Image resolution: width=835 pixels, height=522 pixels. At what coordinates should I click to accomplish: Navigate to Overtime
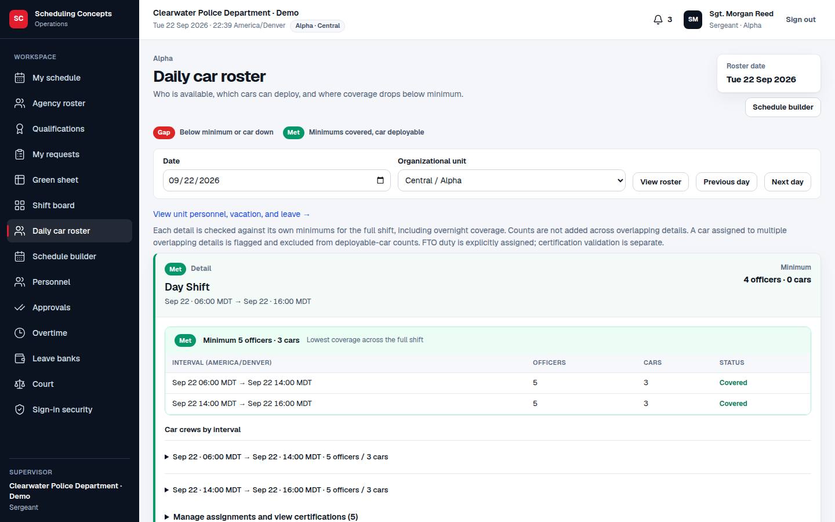click(70, 333)
